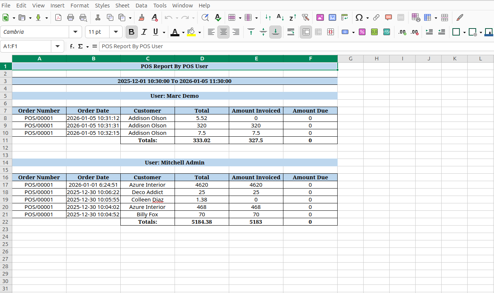Image resolution: width=494 pixels, height=293 pixels.
Task: Select the Clone Formatting paintbrush
Action: (142, 17)
